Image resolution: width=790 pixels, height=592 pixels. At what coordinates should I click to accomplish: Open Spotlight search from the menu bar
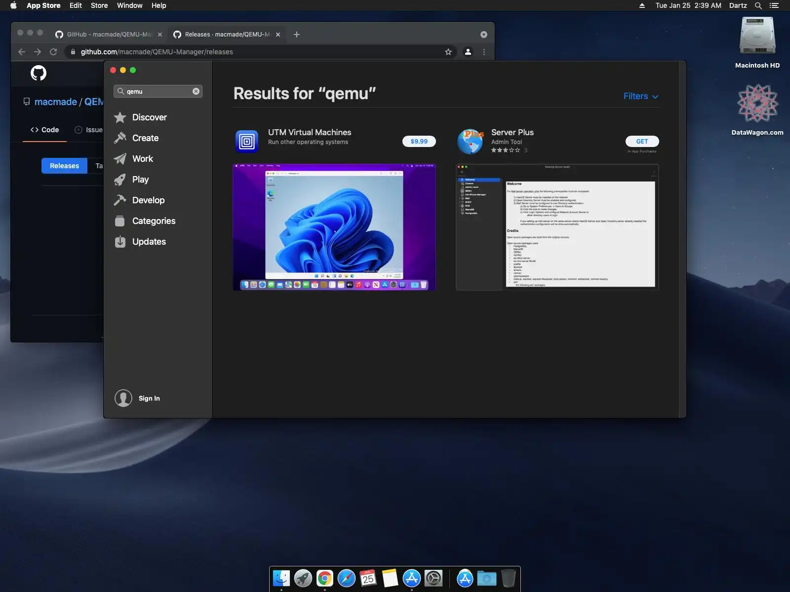pos(758,5)
